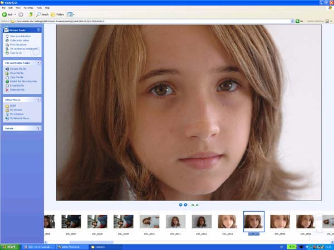Click the Norton AntiVirus toolbar icon

[x=327, y=21]
